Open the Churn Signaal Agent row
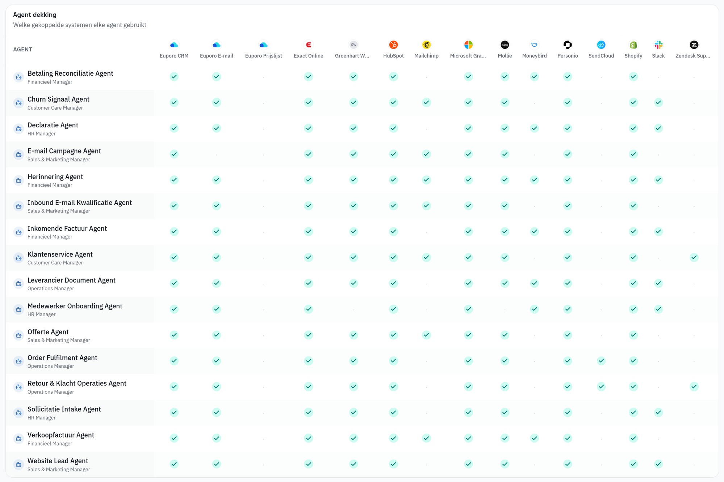This screenshot has width=724, height=482. [362, 103]
